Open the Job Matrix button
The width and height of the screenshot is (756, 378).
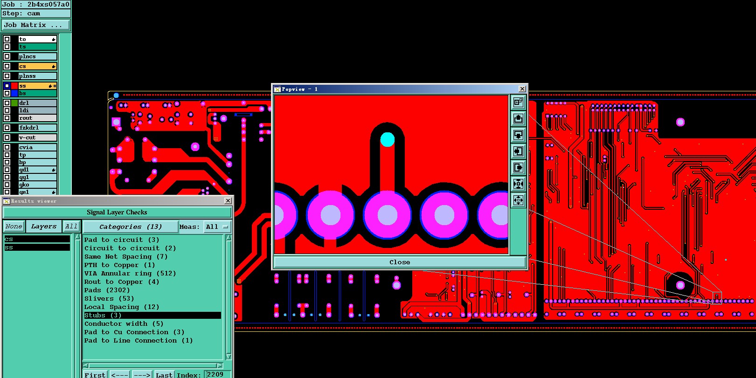coord(36,25)
